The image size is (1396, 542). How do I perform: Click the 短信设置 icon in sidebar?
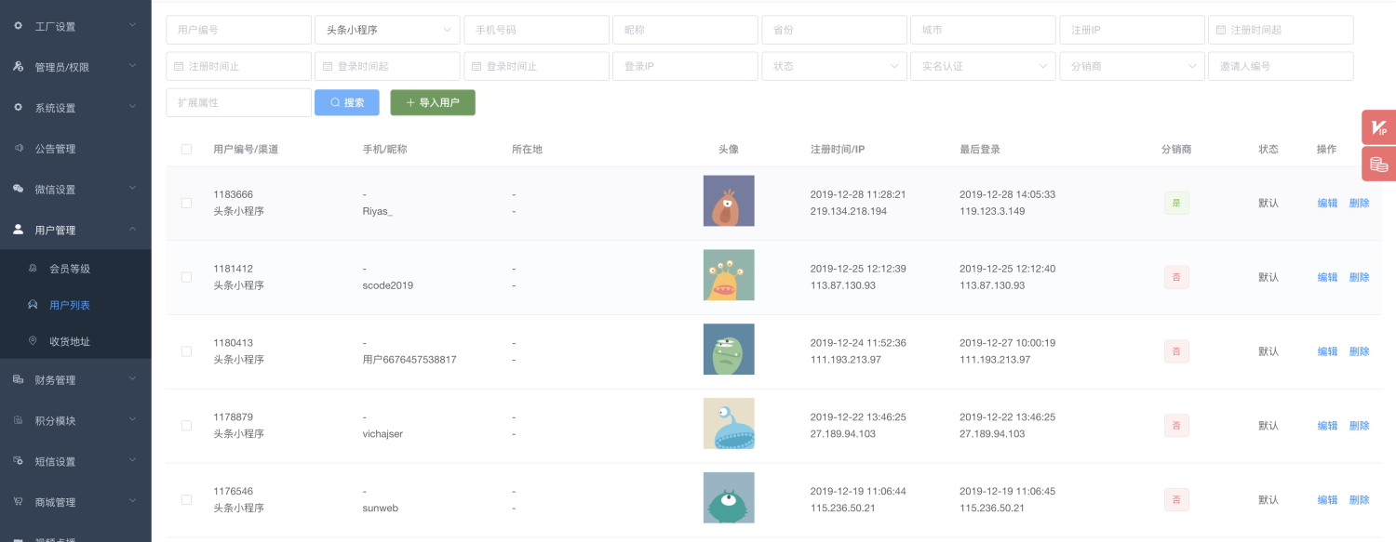tap(18, 461)
